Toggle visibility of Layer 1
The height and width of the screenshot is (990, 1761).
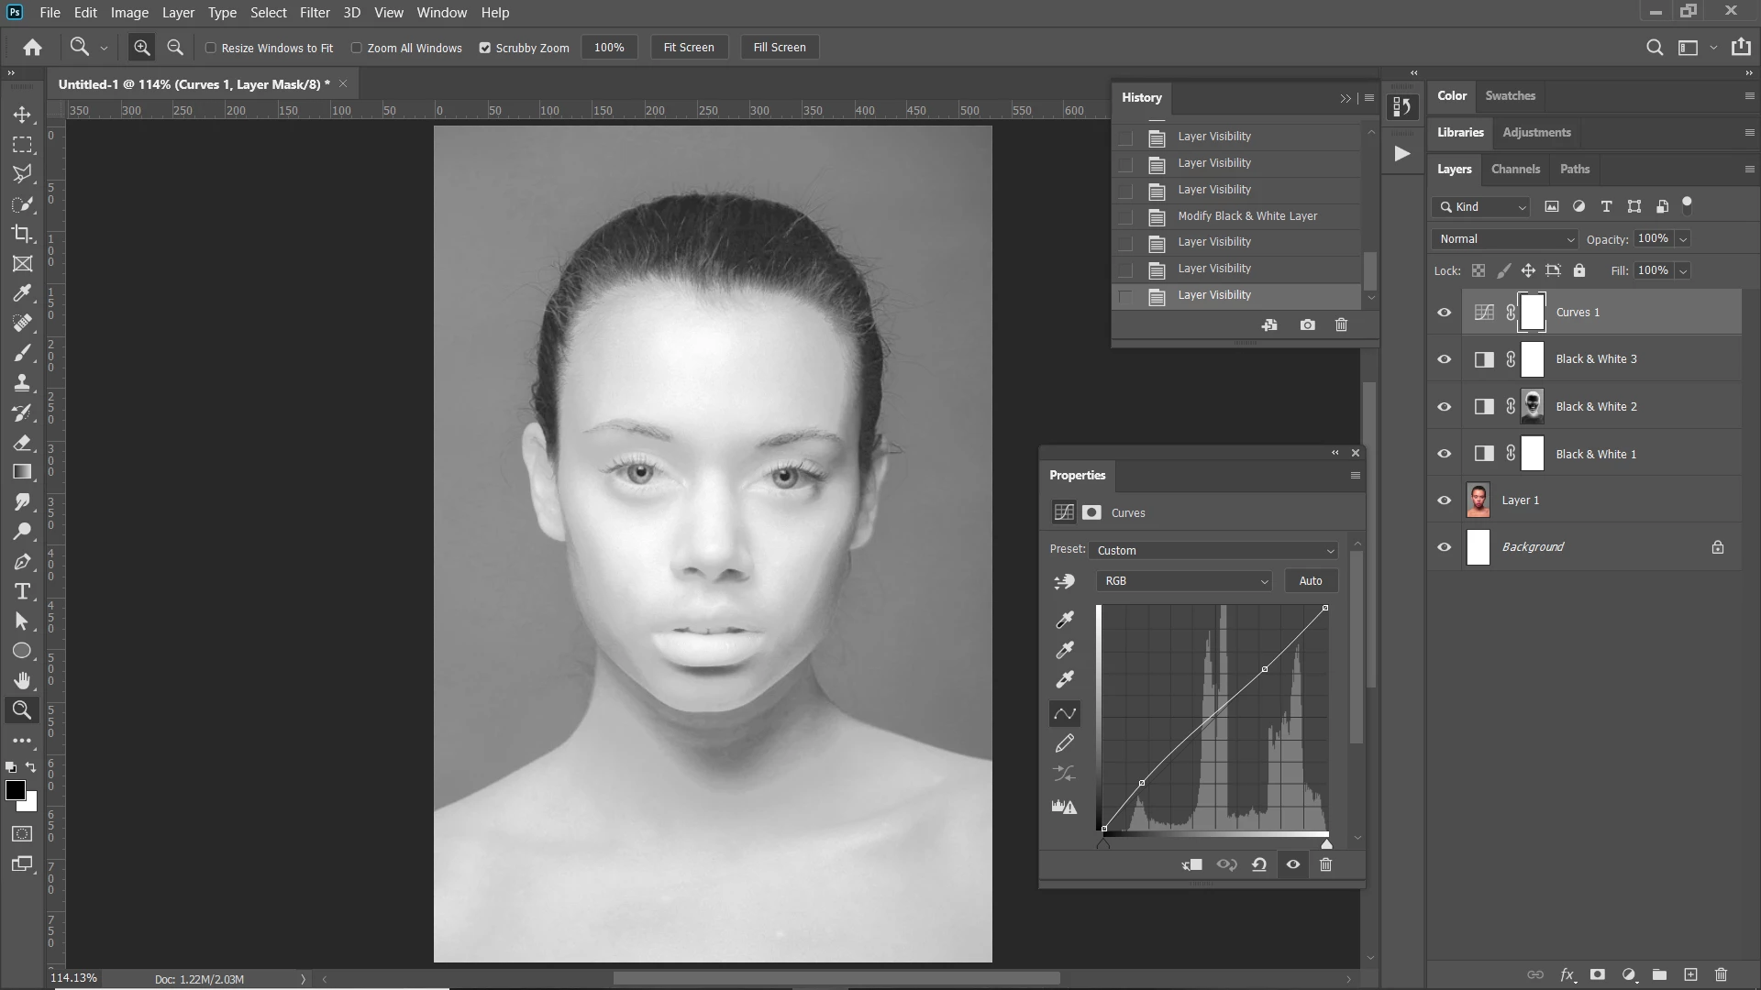[x=1445, y=500]
